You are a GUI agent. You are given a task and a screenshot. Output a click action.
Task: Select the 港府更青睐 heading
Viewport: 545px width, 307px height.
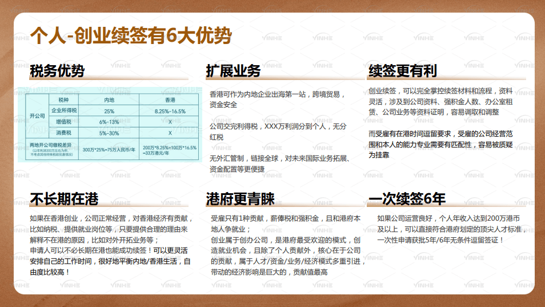(x=240, y=199)
